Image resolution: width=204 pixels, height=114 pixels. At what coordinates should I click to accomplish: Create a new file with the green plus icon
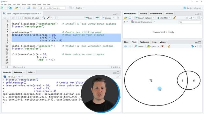pyautogui.click(x=2, y=8)
